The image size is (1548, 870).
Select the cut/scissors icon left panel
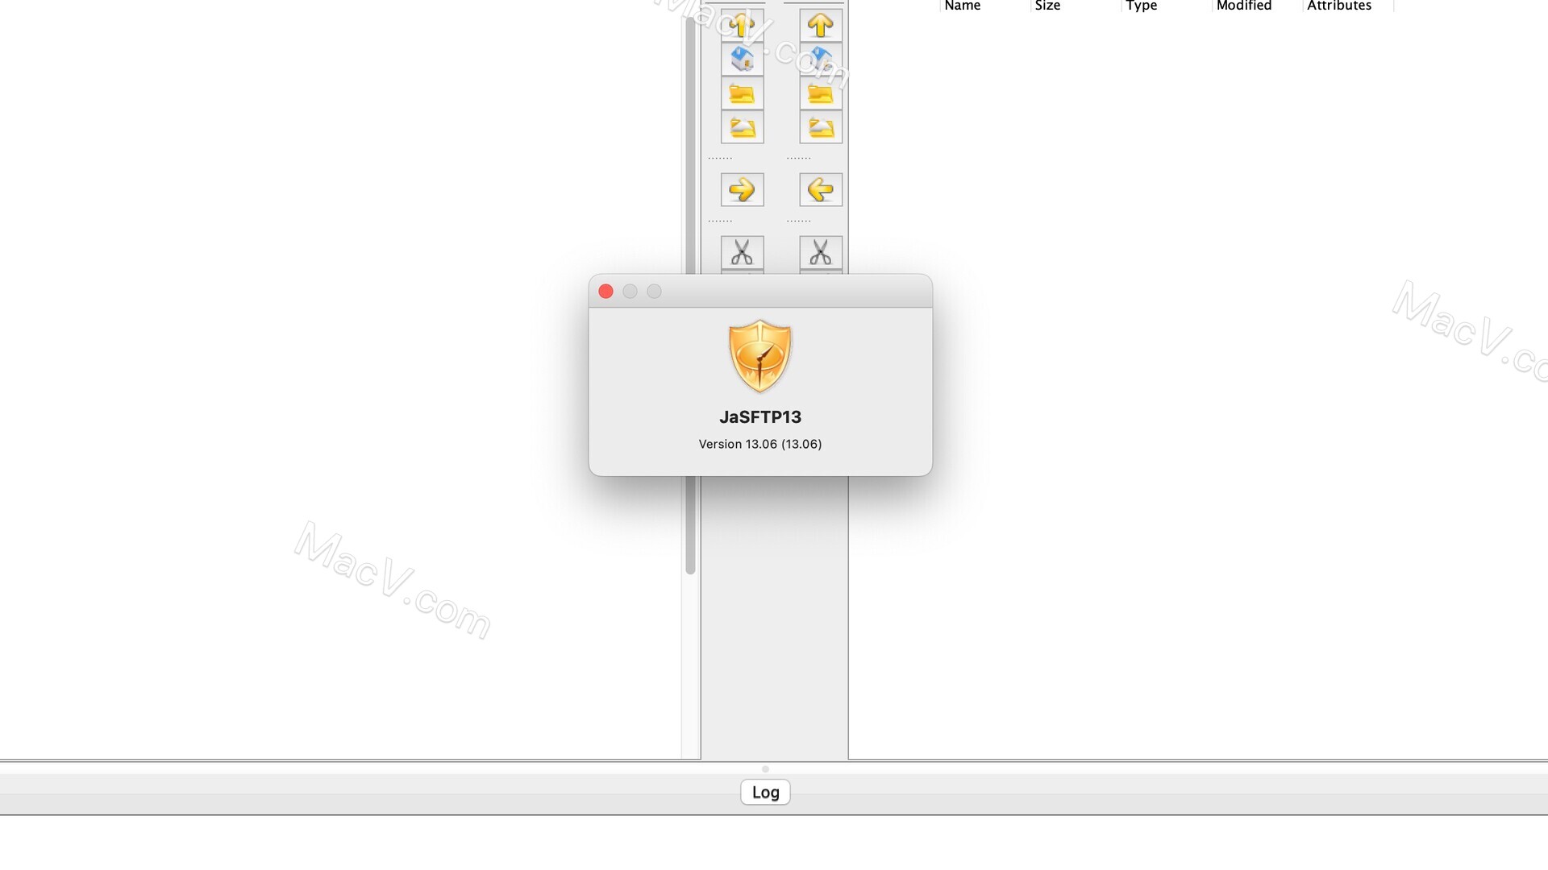pyautogui.click(x=741, y=252)
